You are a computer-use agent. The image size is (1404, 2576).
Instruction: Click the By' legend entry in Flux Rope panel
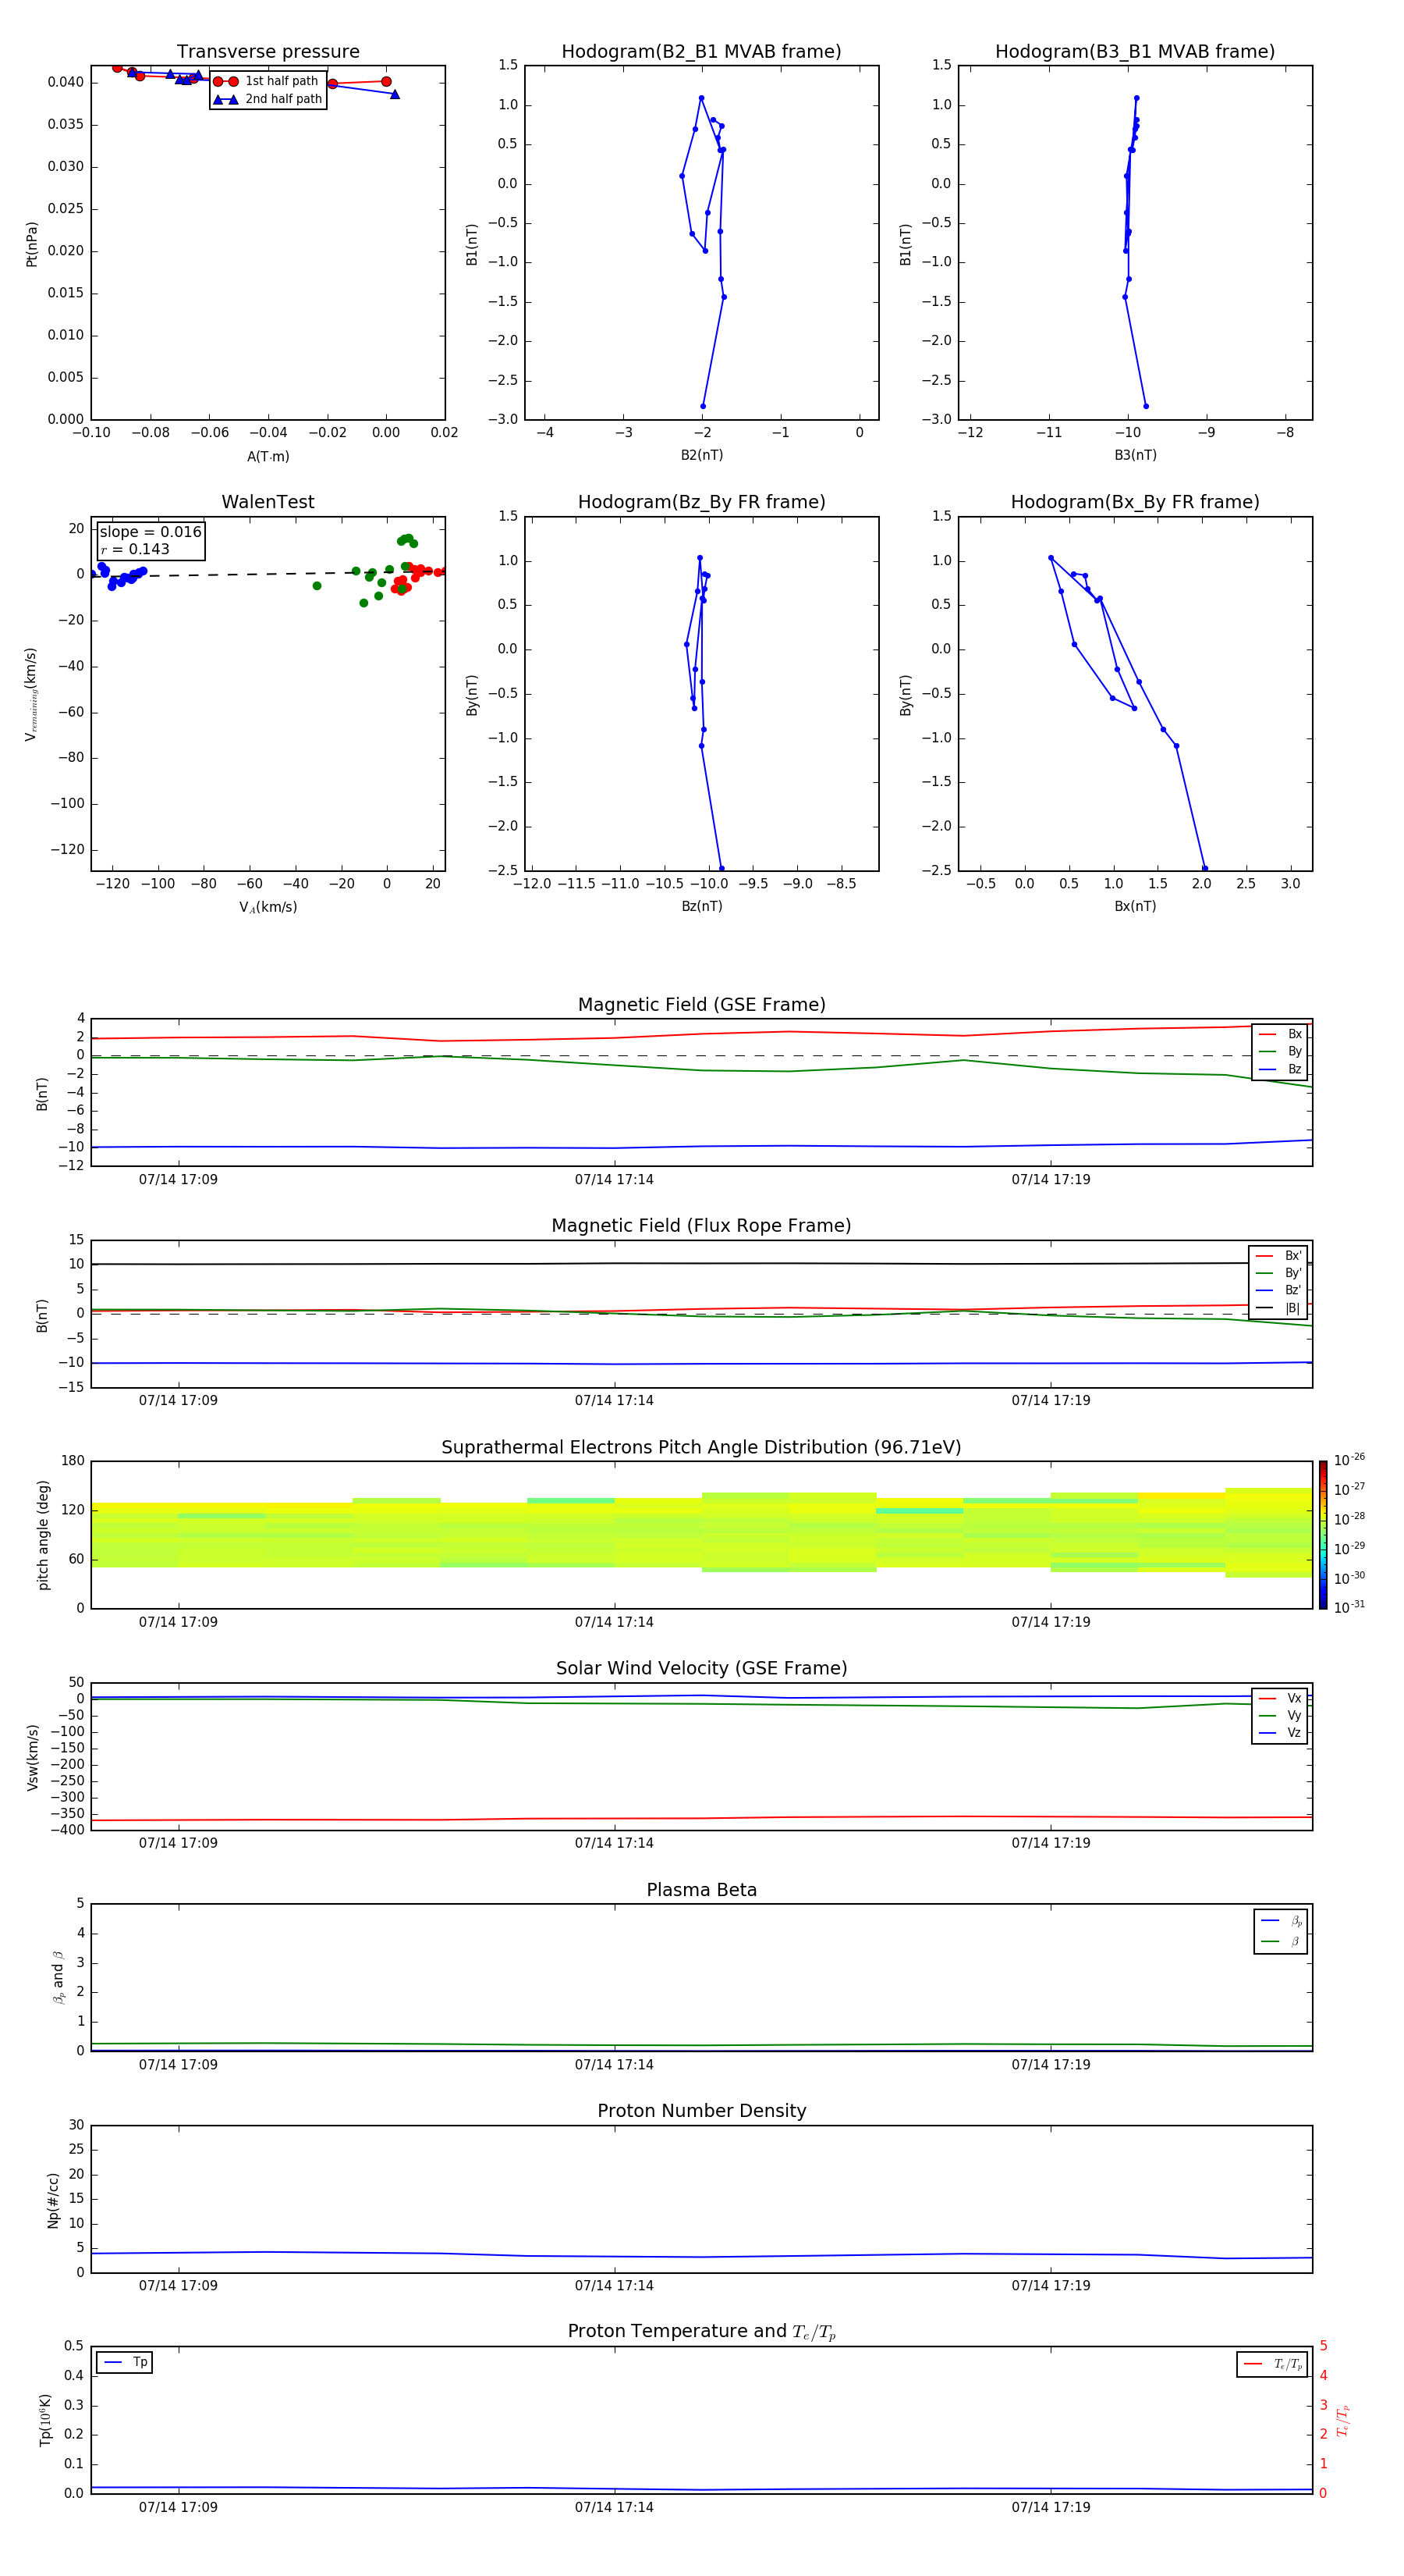pos(1279,1273)
